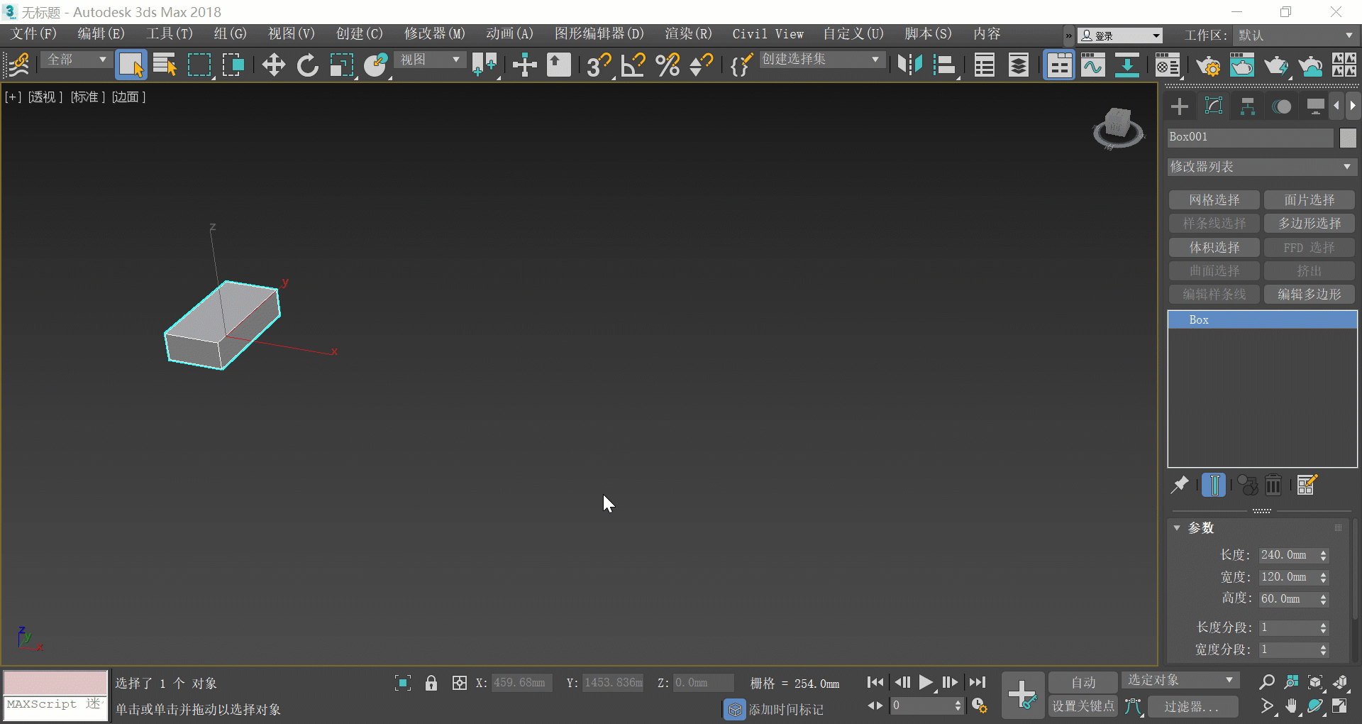Remove modifier from stack trash icon
The height and width of the screenshot is (724, 1362).
point(1273,485)
